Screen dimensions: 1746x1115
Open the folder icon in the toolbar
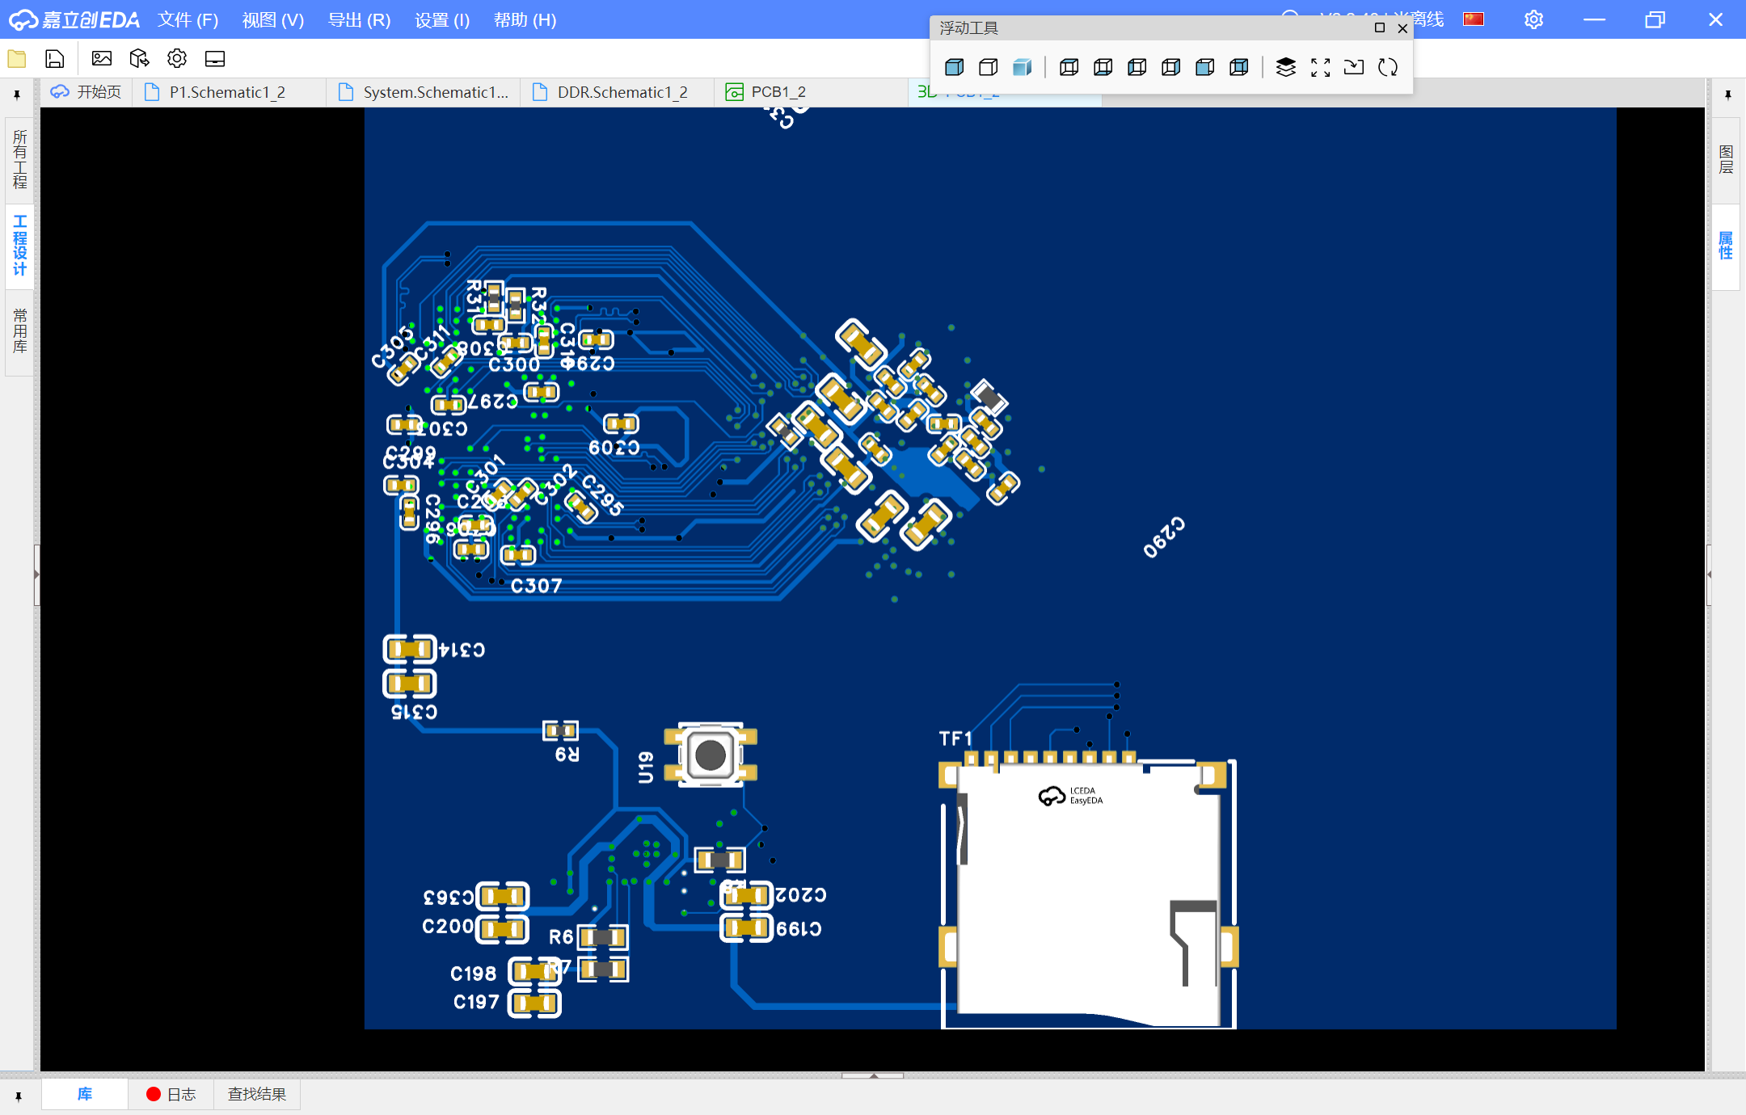coord(17,58)
